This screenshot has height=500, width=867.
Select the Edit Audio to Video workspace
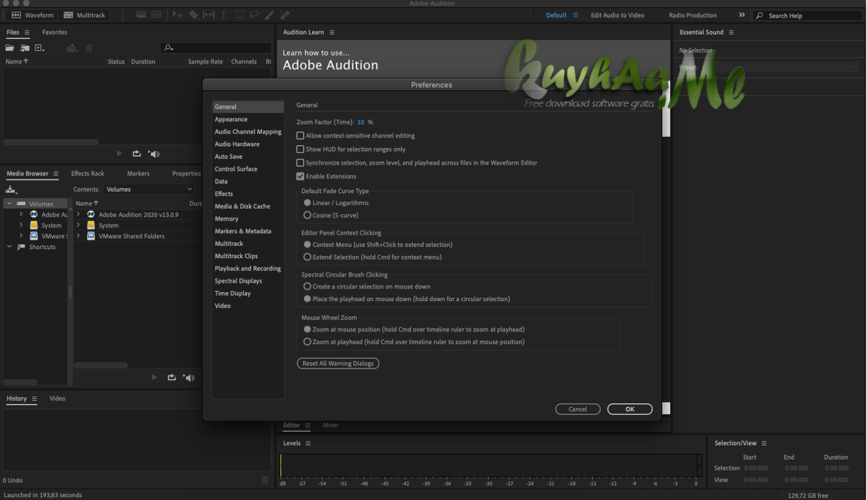click(618, 15)
